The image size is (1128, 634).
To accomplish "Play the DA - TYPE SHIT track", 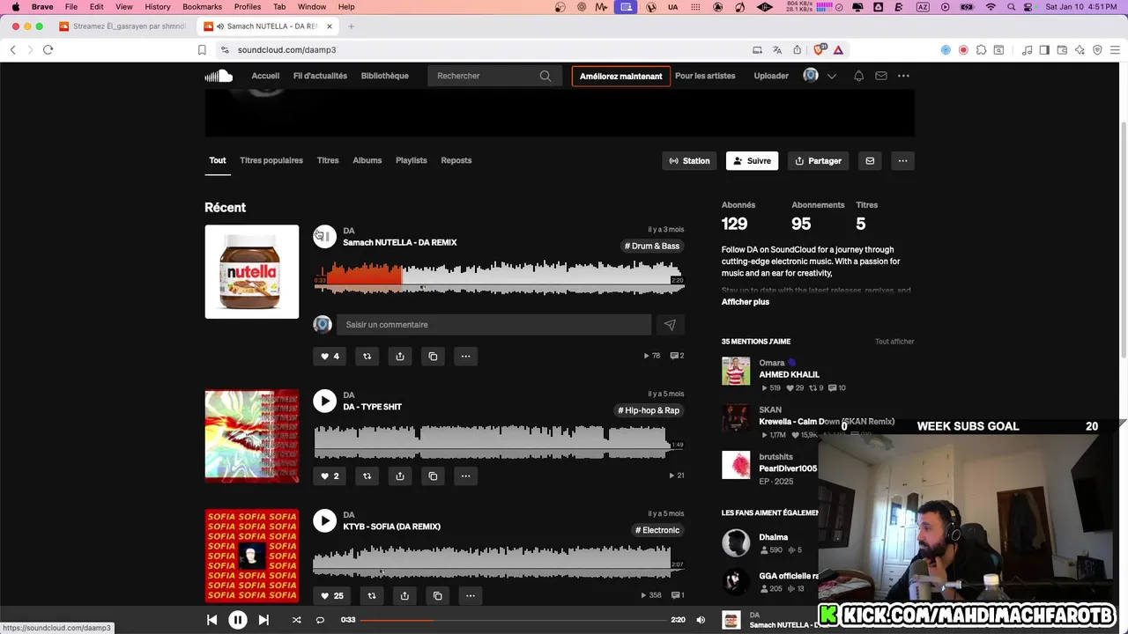I will (x=324, y=401).
